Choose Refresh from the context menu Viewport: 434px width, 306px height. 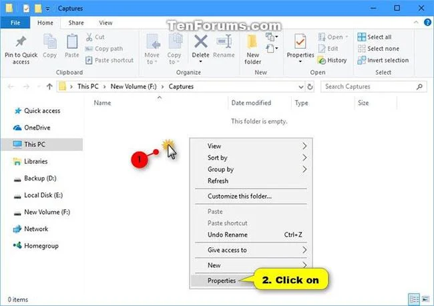tap(251, 181)
